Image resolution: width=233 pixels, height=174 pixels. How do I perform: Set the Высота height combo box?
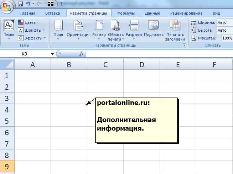click(x=225, y=30)
